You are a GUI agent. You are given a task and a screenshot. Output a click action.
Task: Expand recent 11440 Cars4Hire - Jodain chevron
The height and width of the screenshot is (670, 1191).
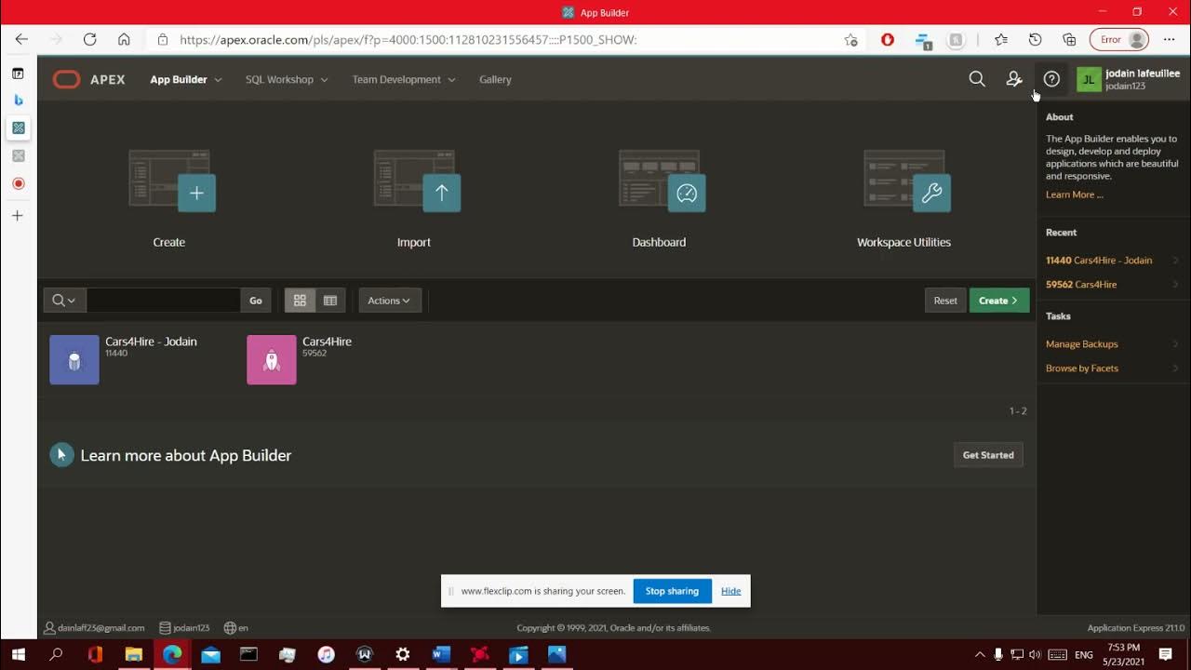point(1175,261)
